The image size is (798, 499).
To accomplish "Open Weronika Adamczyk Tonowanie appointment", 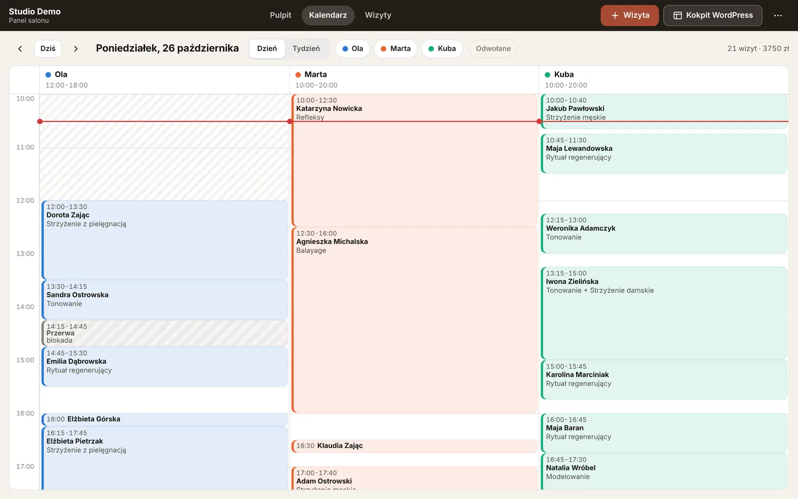I will pos(664,234).
